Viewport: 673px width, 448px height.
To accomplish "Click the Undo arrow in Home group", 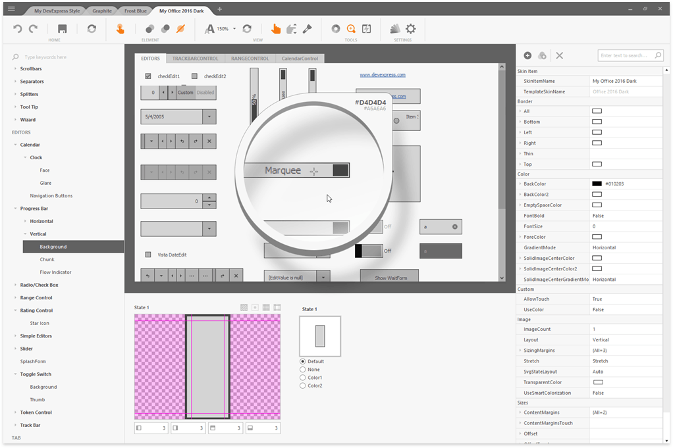I will point(18,29).
